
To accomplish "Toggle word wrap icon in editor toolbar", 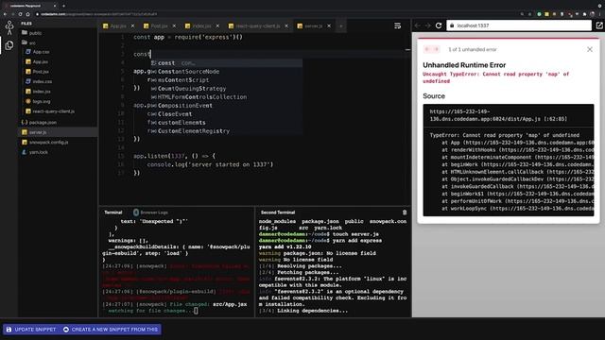I will 397,25.
